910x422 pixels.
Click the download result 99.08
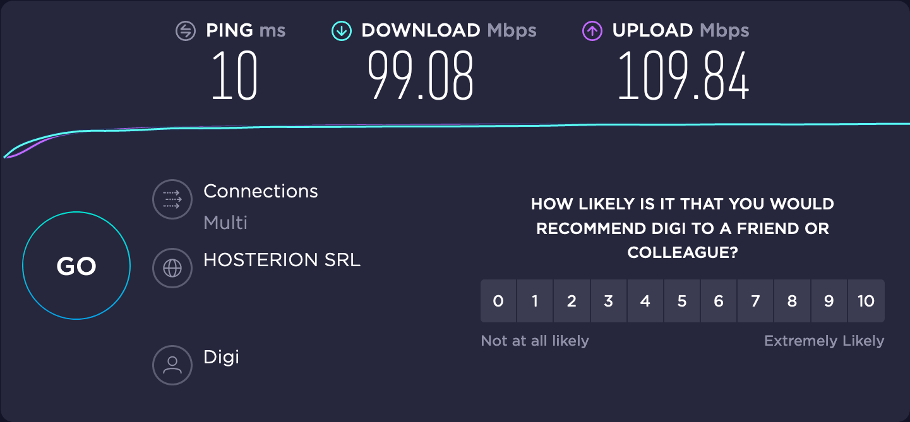pos(421,76)
